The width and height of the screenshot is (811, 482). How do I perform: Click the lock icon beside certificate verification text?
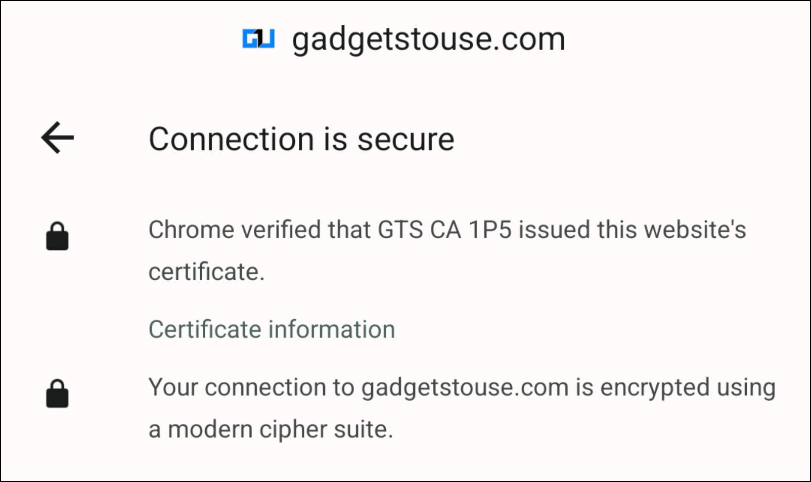pos(57,236)
